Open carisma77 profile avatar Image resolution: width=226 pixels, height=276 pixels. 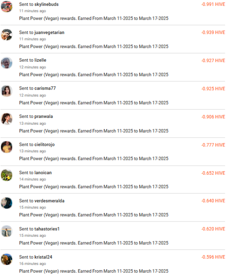pos(7,91)
